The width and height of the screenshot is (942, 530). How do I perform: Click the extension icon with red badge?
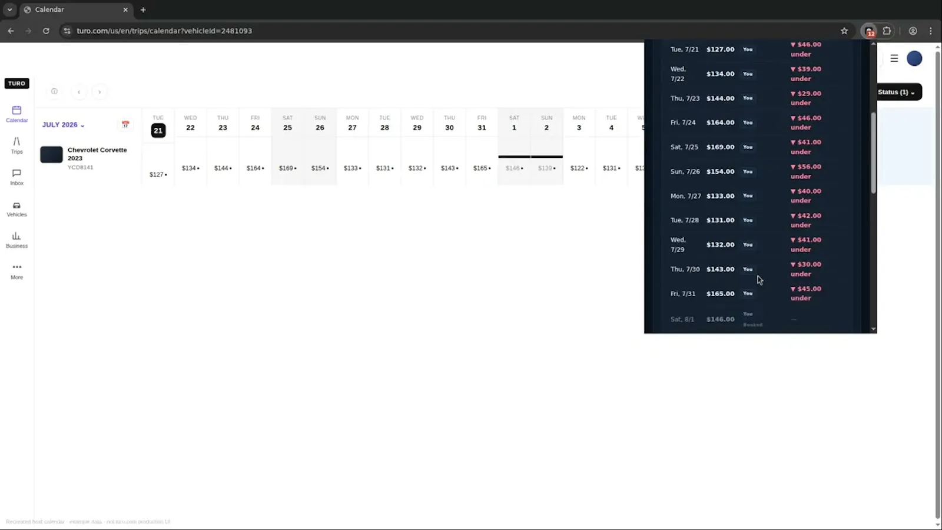point(869,31)
